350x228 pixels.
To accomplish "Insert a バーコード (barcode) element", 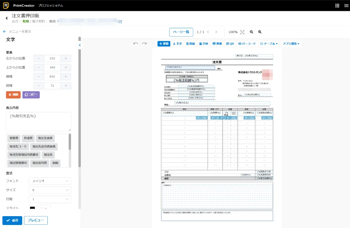I will coord(247,44).
